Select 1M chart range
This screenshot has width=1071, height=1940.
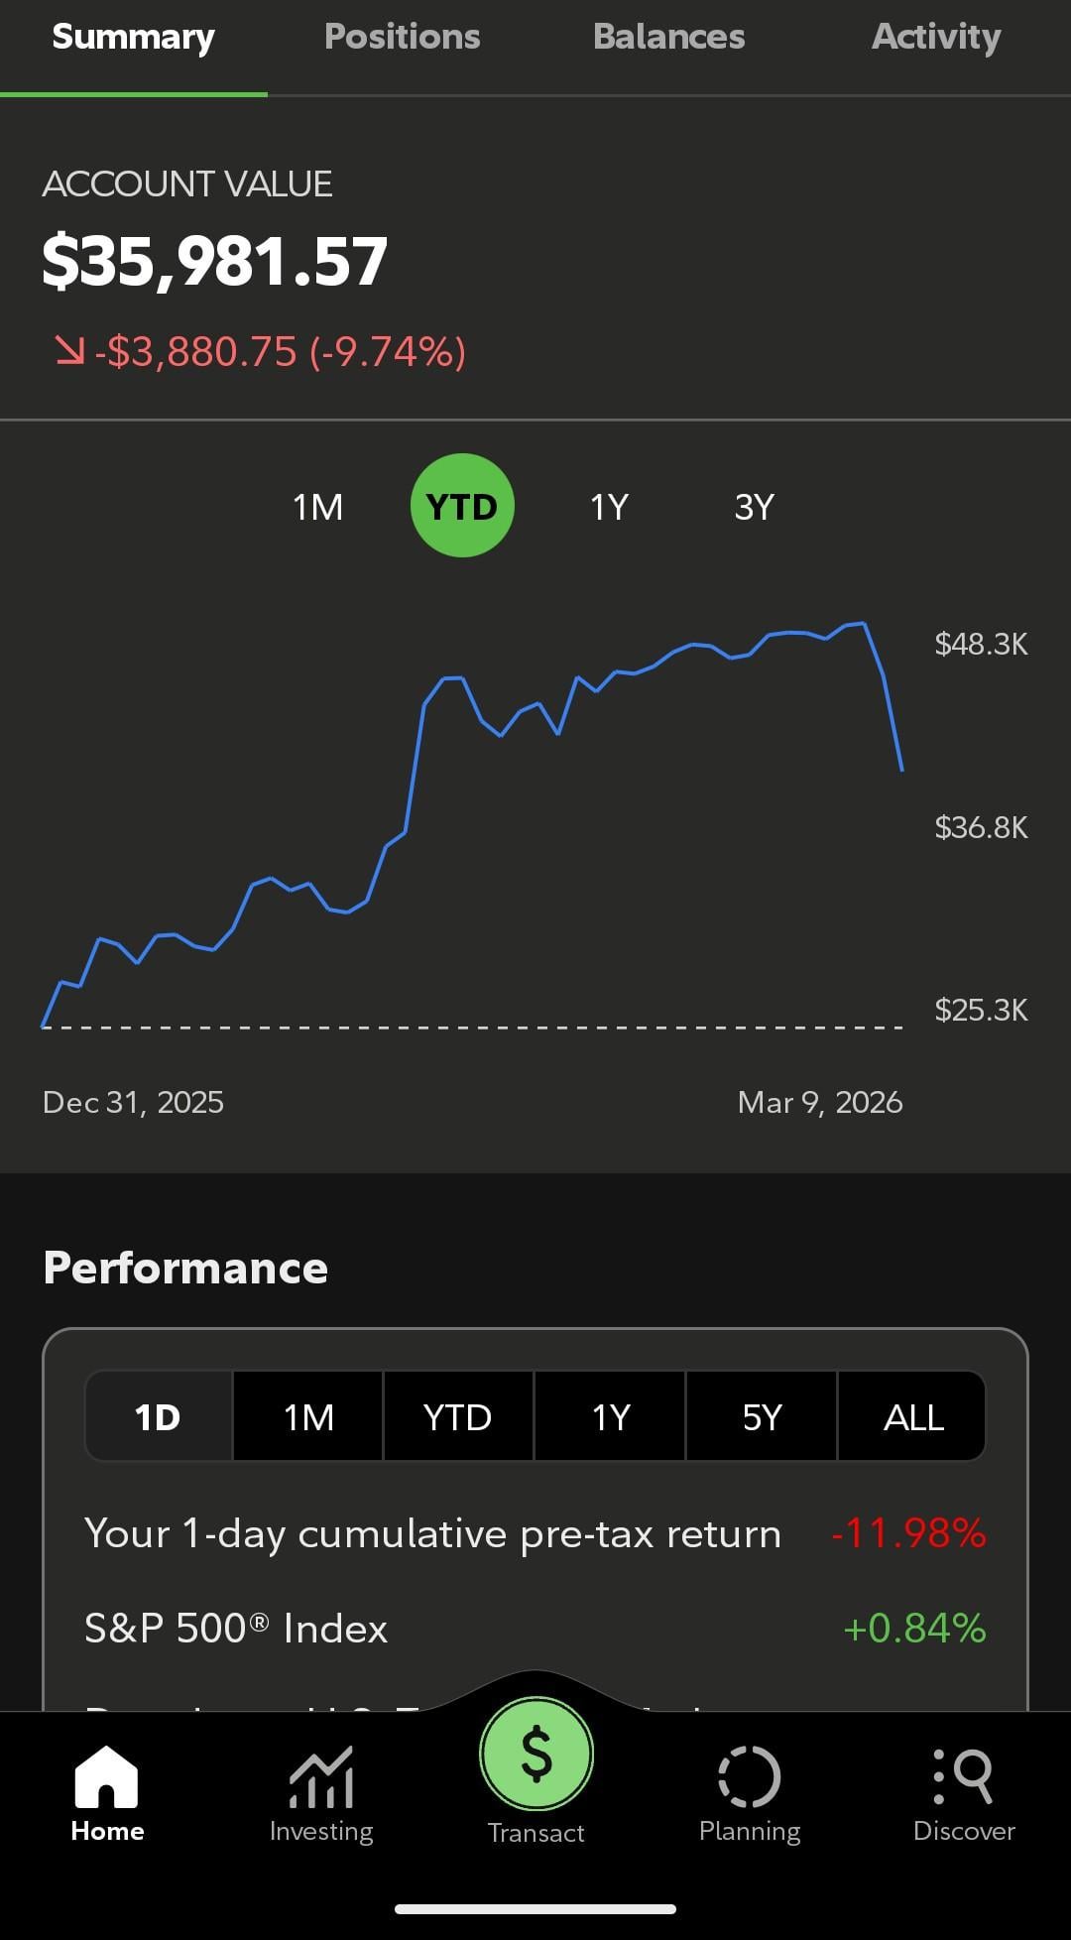317,507
